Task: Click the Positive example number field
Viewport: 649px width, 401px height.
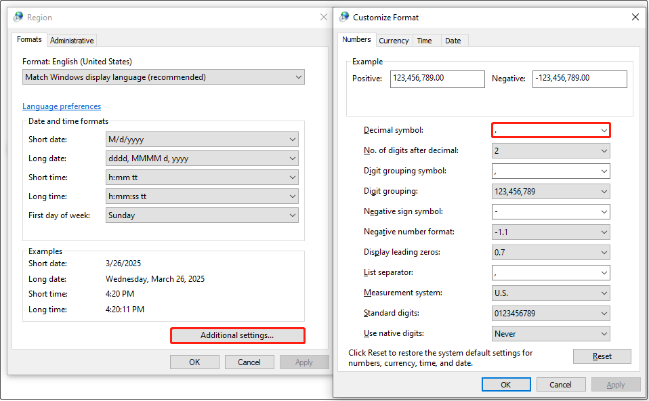Action: click(x=436, y=79)
